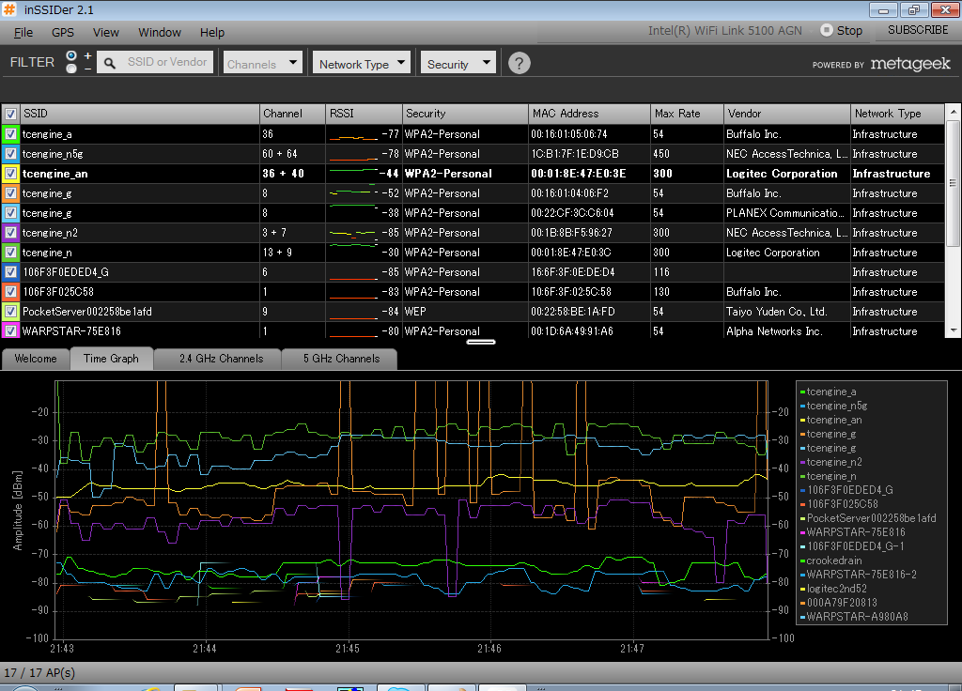Sort table by Network Type column header
Screen dimensions: 962x691
pos(897,114)
